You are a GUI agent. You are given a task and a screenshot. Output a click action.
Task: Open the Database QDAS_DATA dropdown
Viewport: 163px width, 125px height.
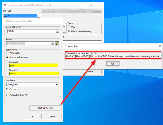57,84
